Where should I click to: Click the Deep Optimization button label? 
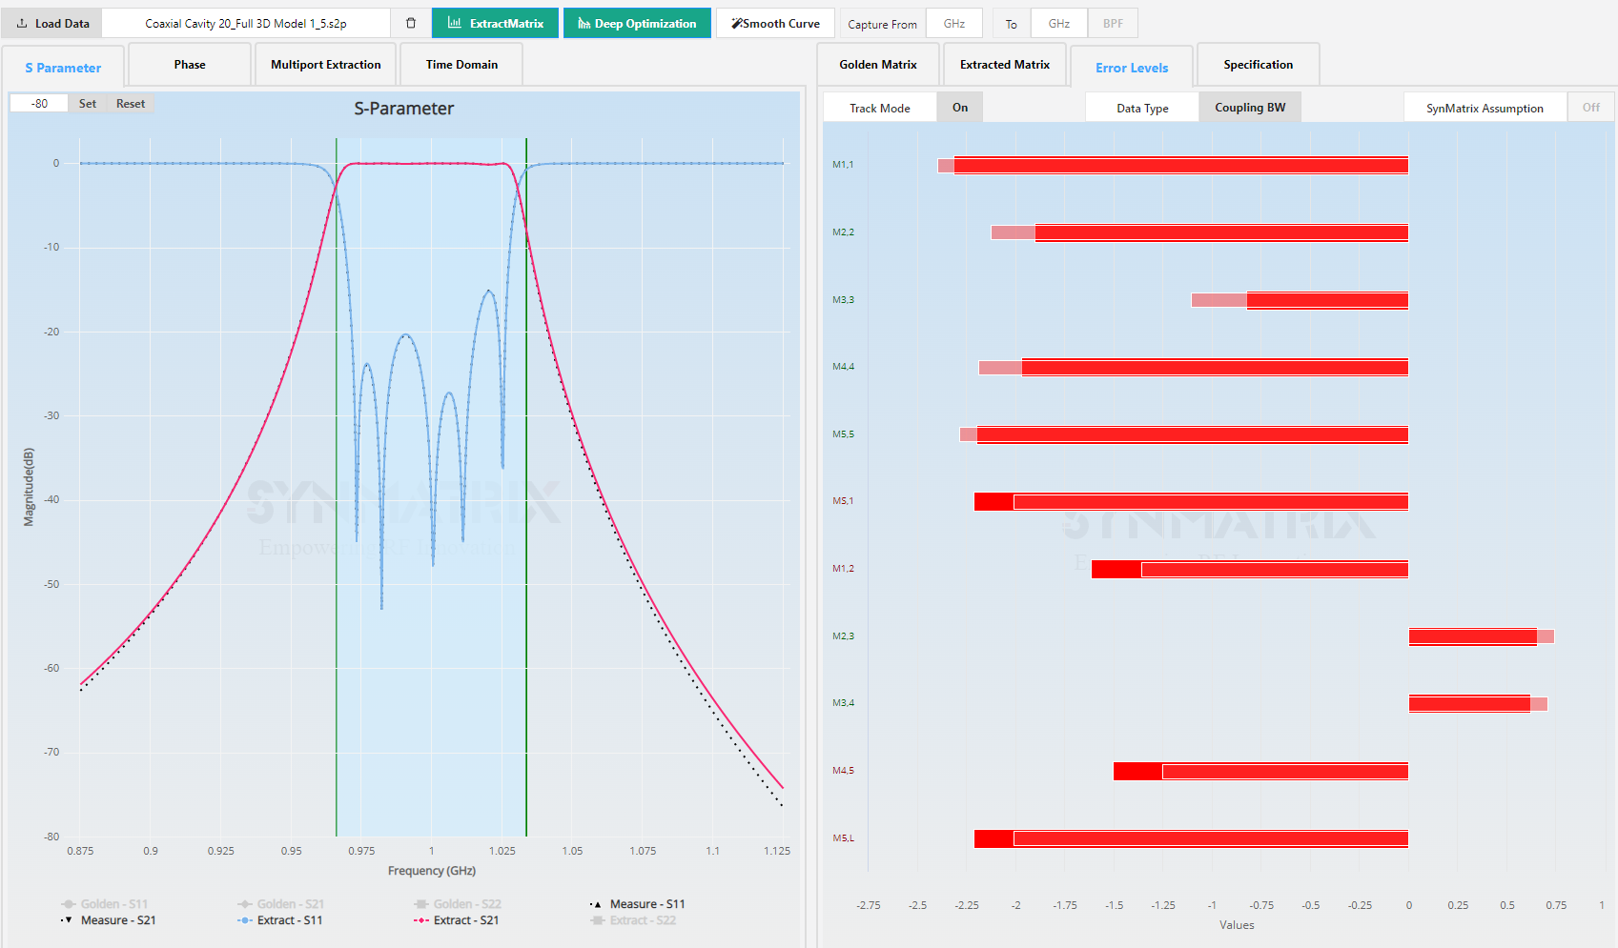[645, 24]
